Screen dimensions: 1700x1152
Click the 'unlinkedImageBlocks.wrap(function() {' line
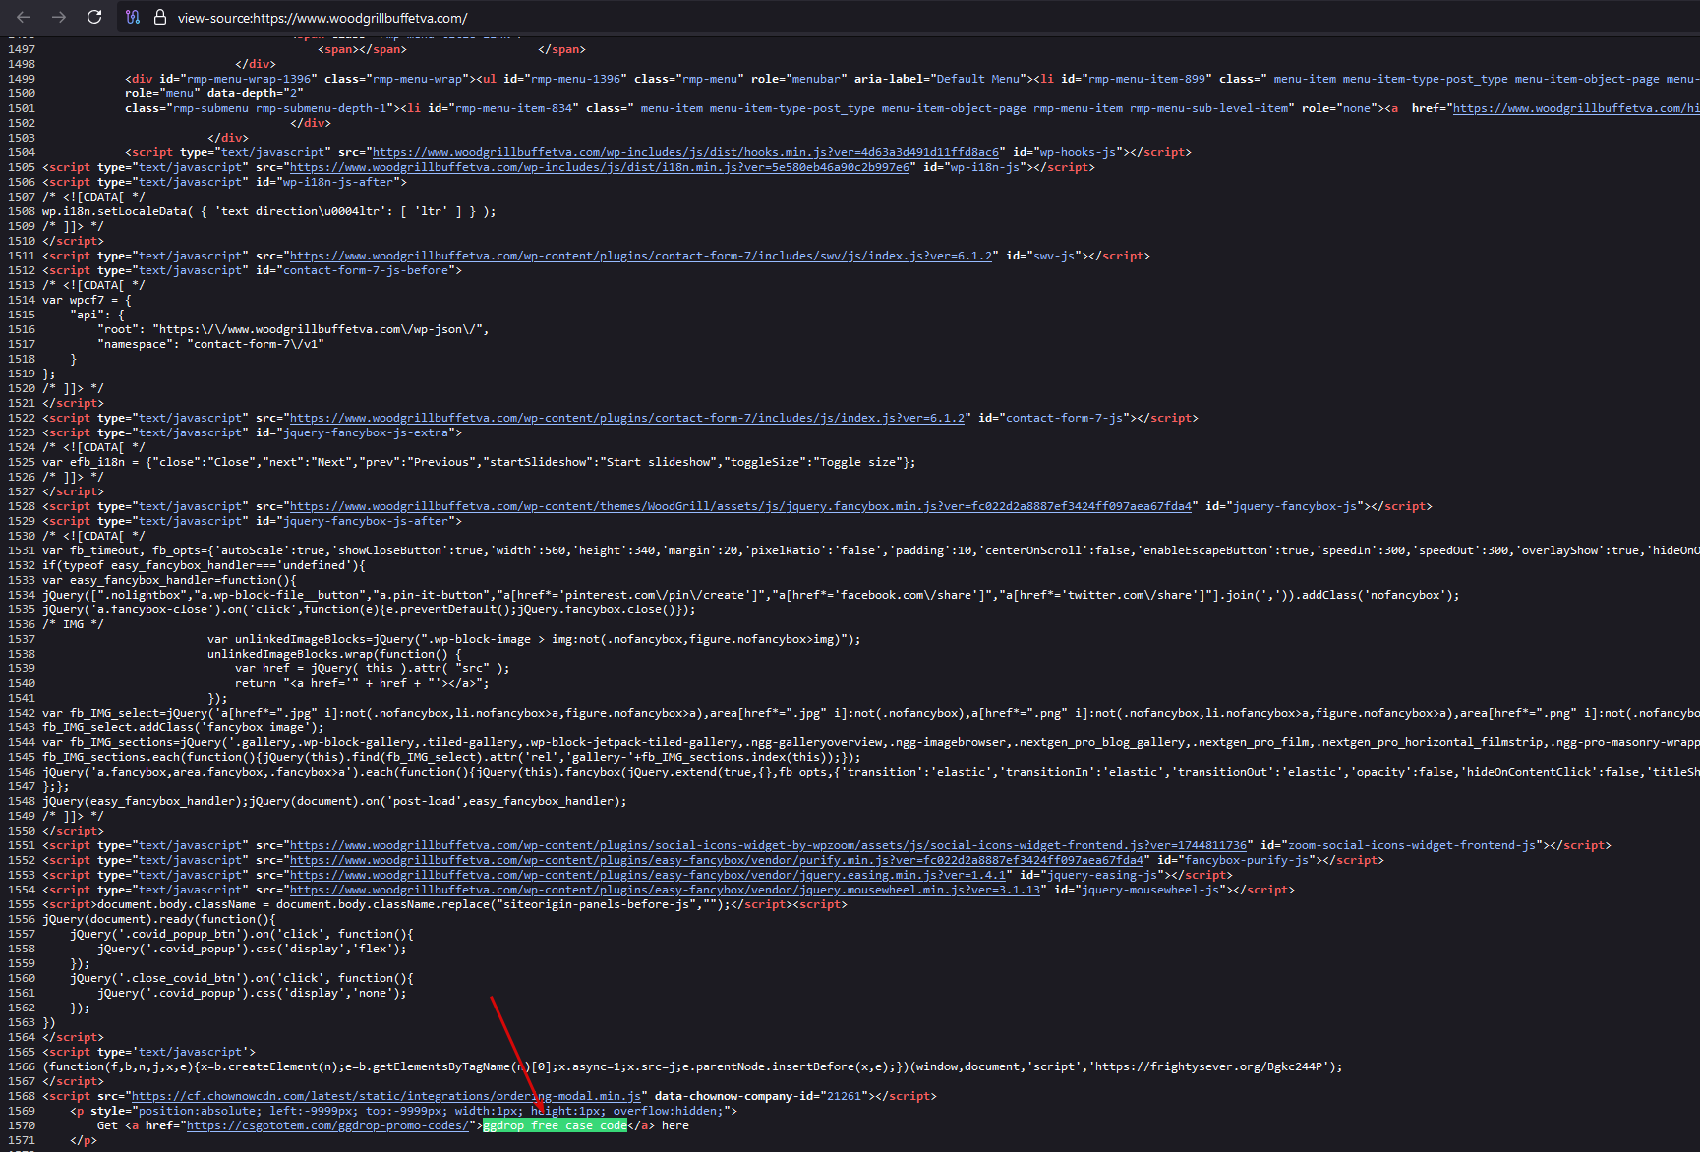[x=334, y=654]
